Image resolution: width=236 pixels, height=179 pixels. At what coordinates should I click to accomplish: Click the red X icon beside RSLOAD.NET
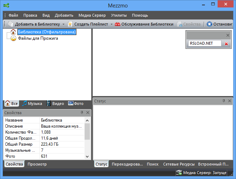[x=226, y=44]
